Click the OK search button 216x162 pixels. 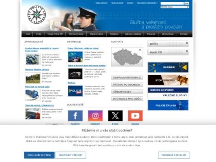click(x=187, y=3)
